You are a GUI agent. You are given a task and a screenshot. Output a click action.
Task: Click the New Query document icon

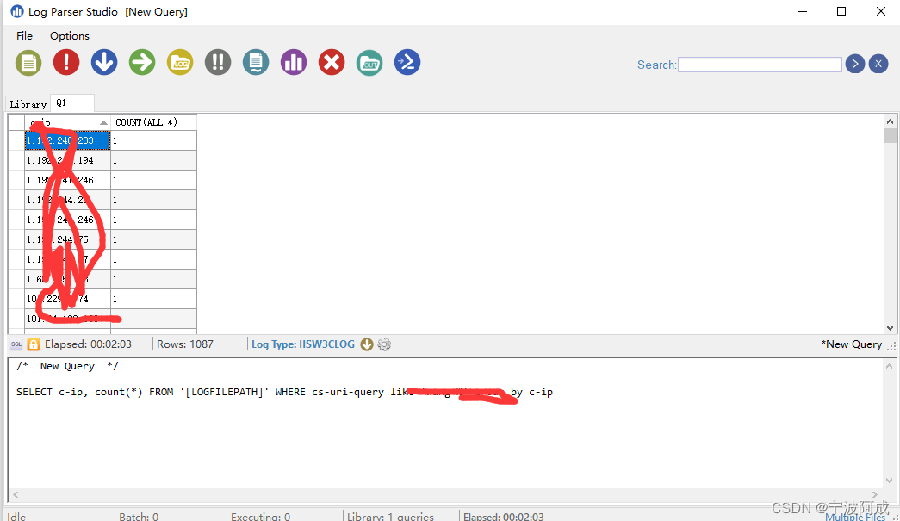click(28, 62)
